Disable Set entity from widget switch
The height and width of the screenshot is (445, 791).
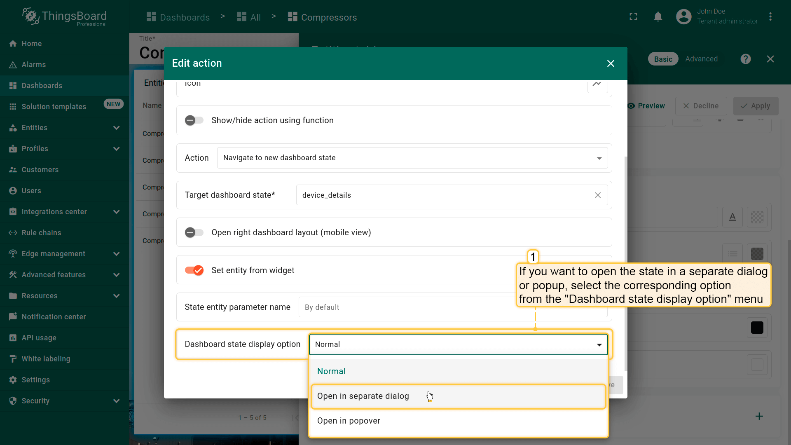click(194, 270)
